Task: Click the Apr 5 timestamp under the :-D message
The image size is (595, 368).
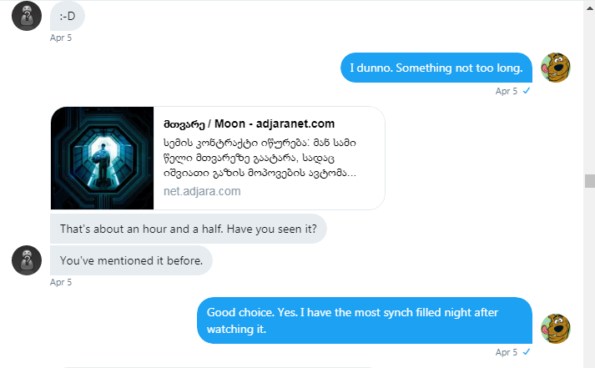Action: click(x=61, y=38)
